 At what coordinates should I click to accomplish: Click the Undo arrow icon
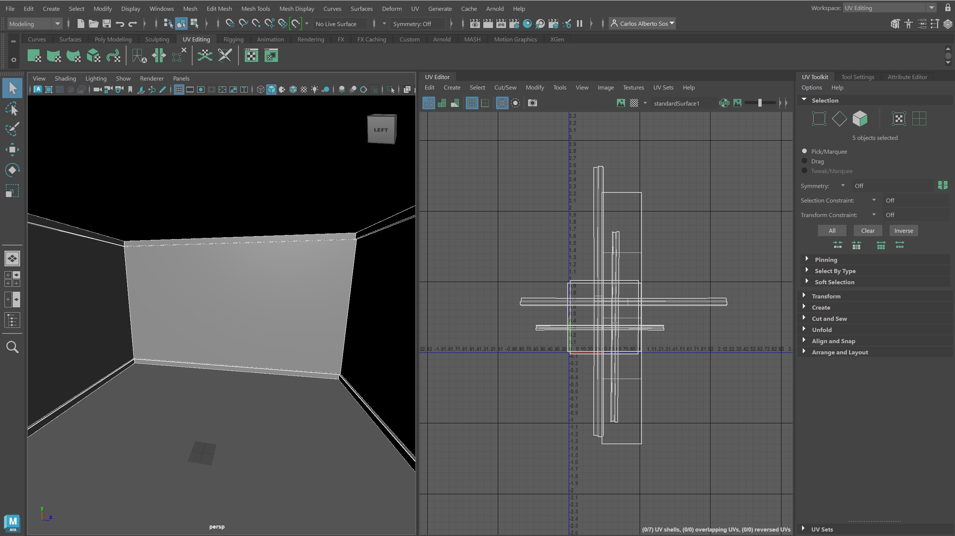pos(120,24)
